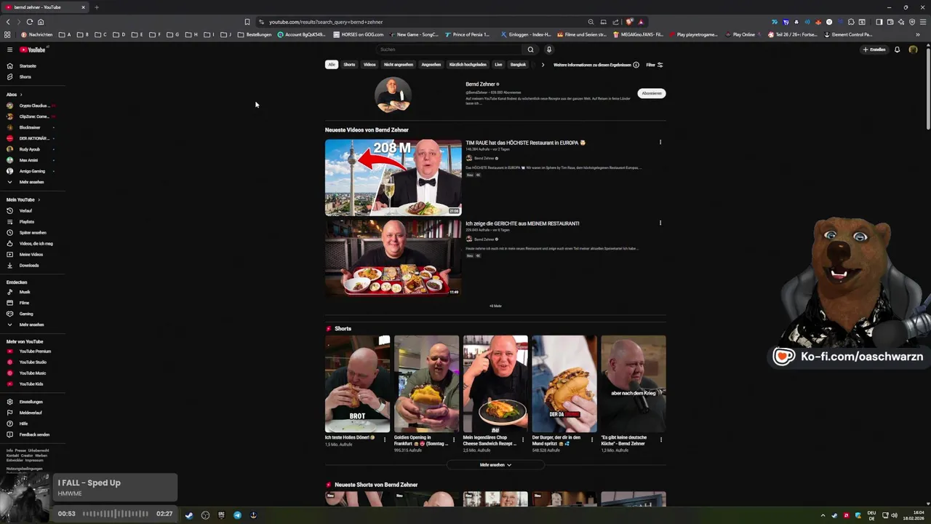The height and width of the screenshot is (524, 931).
Task: Open the 208 M tower video thumbnail
Action: [393, 178]
